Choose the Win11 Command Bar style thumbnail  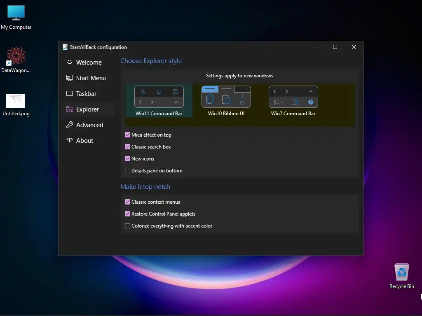click(159, 97)
